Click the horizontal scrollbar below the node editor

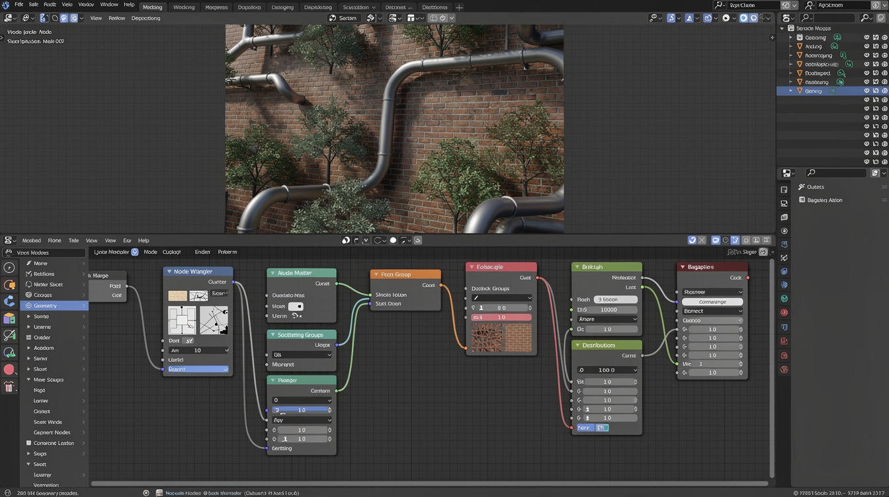tap(430, 483)
